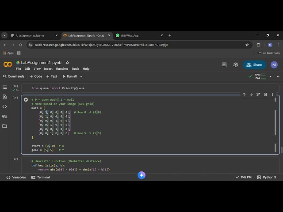Move cell up with arrow icon
Screen dimensions: 283x212
[x=244, y=94]
